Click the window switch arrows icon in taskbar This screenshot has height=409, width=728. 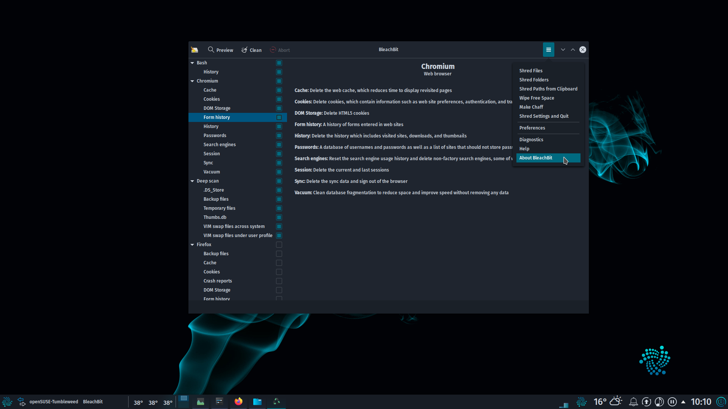(x=22, y=402)
